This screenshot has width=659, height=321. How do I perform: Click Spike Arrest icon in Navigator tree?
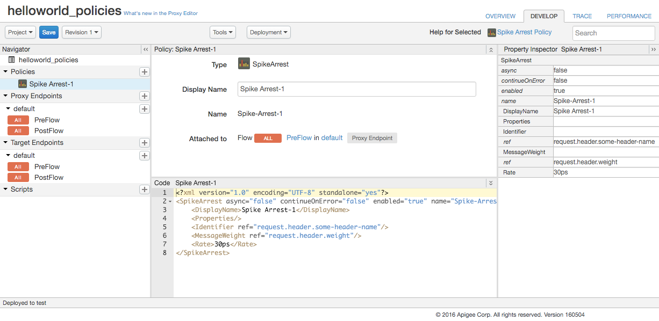23,84
